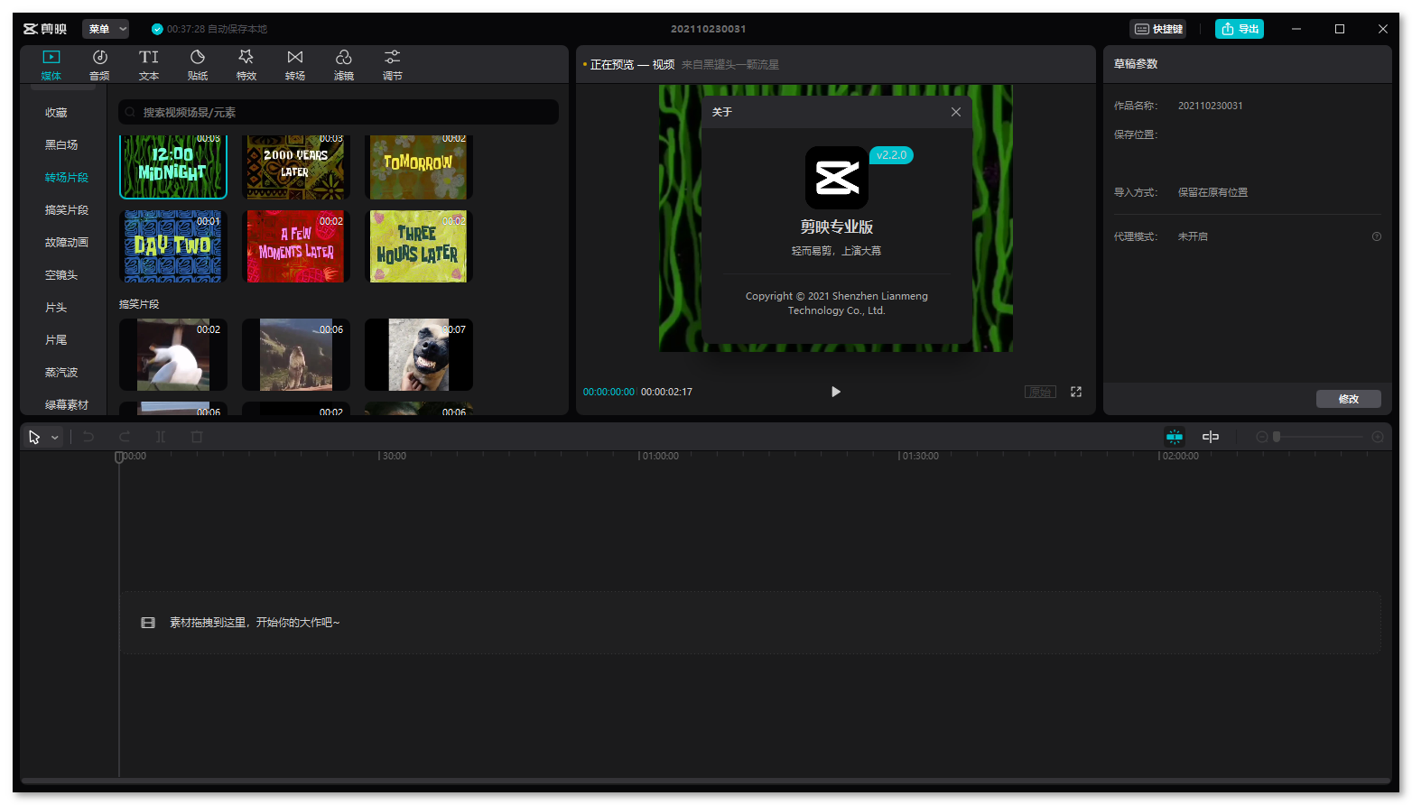Open the 菜单 menu dropdown
The height and width of the screenshot is (805, 1412).
pos(106,29)
